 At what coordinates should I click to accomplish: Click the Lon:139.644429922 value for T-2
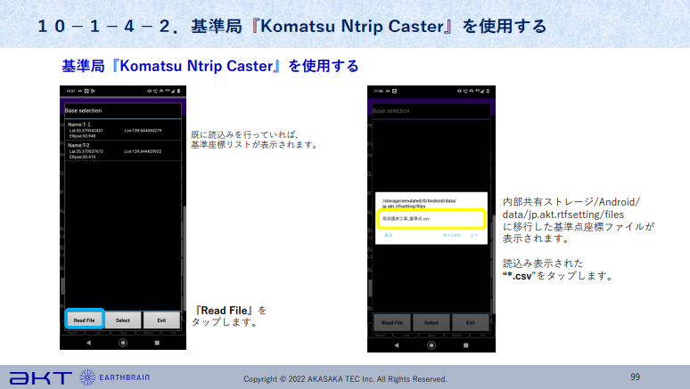(143, 151)
